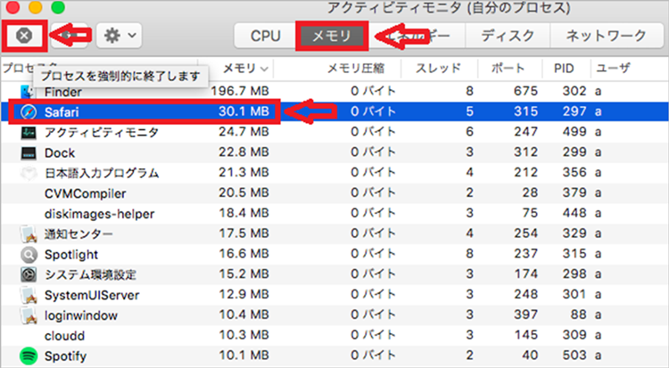This screenshot has height=368, width=669.
Task: Click the Finder app icon
Action: pyautogui.click(x=28, y=91)
